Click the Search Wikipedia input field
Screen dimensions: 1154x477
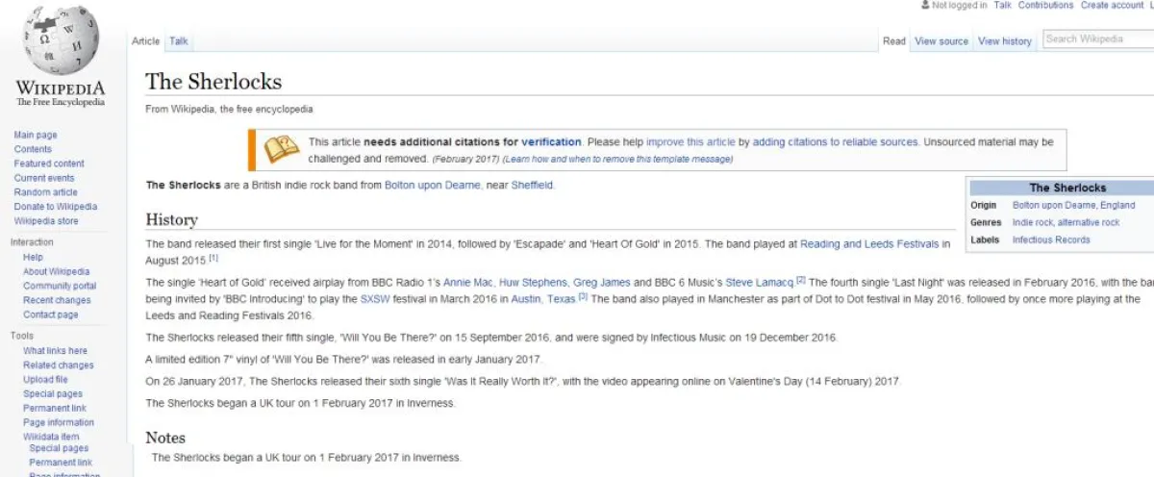(1096, 39)
